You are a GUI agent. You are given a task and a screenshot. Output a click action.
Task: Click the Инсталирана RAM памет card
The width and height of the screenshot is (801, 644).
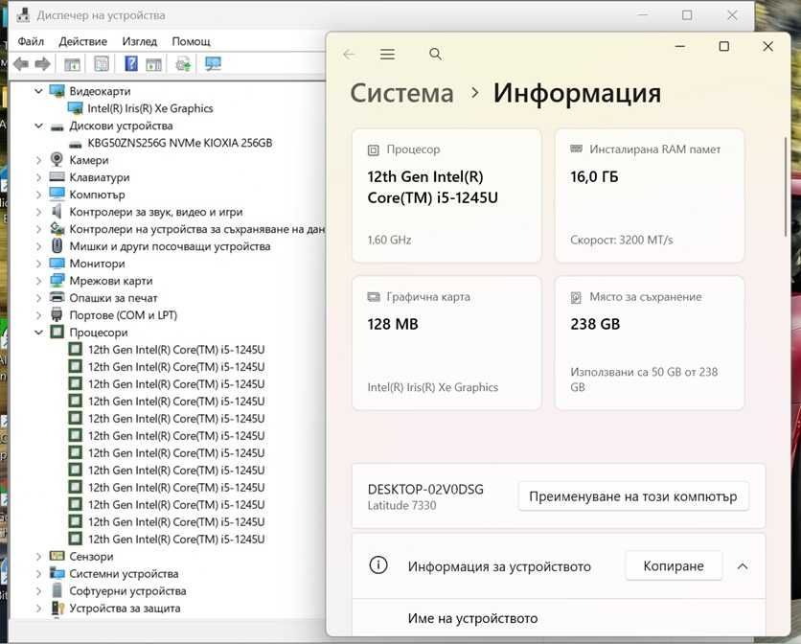pos(649,195)
